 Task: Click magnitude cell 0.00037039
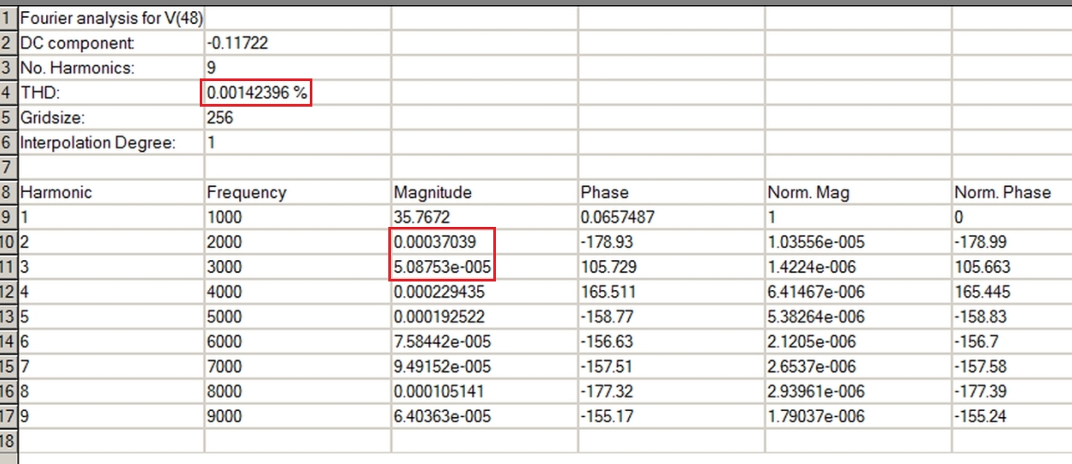(484, 242)
